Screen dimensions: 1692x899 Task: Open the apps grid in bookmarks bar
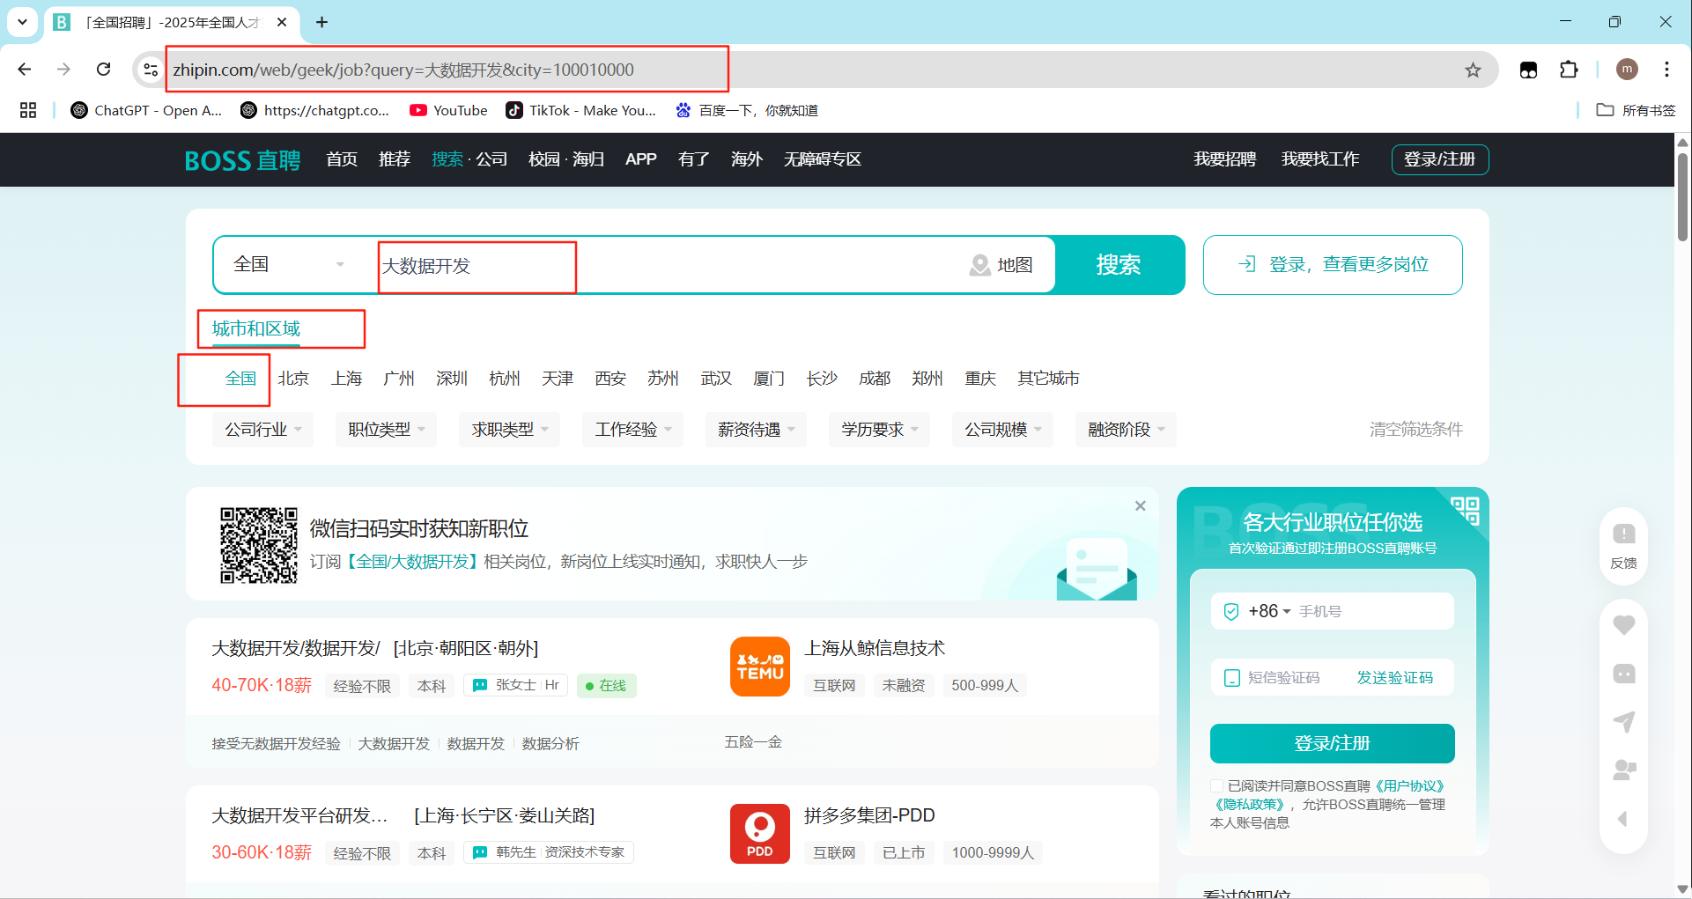click(28, 110)
